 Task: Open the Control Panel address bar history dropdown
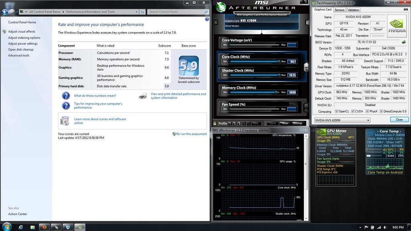(136, 12)
